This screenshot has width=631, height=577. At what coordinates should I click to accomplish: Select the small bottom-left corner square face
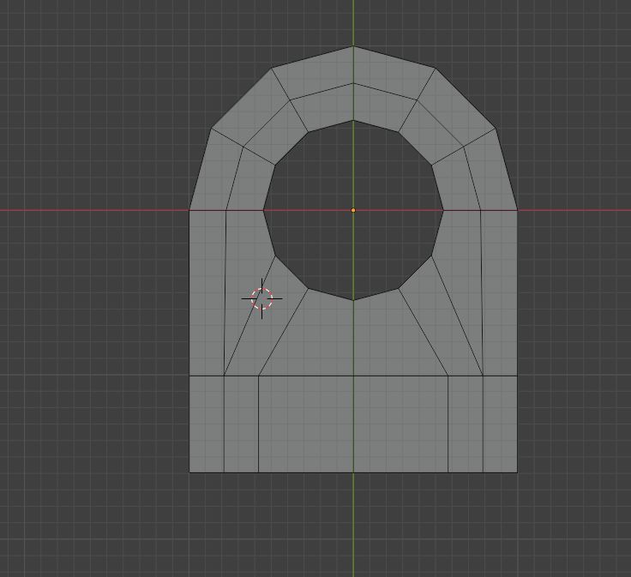(207, 424)
